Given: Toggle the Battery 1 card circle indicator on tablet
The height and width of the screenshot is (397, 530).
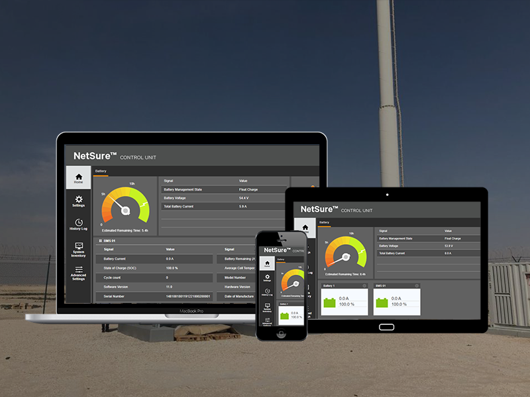Looking at the screenshot, I should click(x=364, y=286).
